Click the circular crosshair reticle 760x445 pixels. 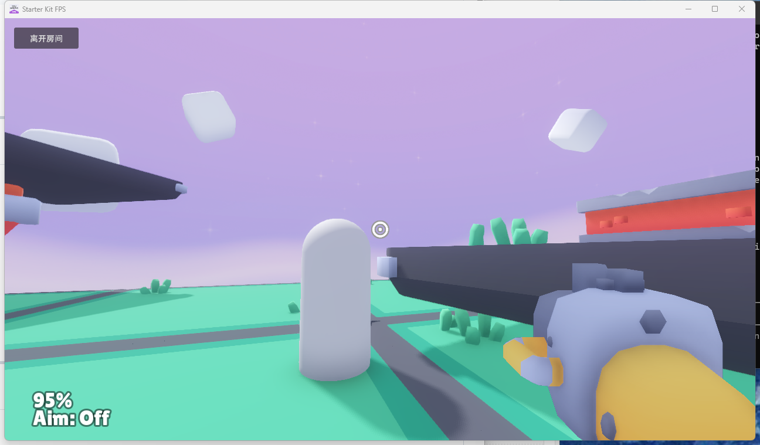379,230
